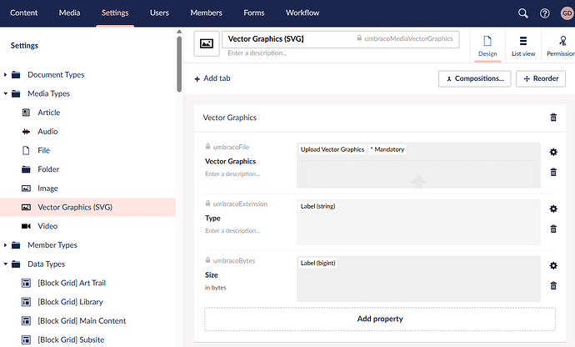Click the Block Grid Library icon

pyautogui.click(x=26, y=302)
